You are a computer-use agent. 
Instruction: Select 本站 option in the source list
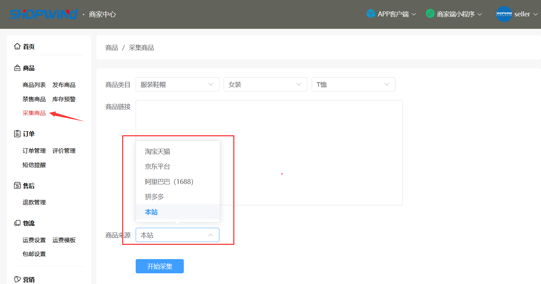click(178, 212)
